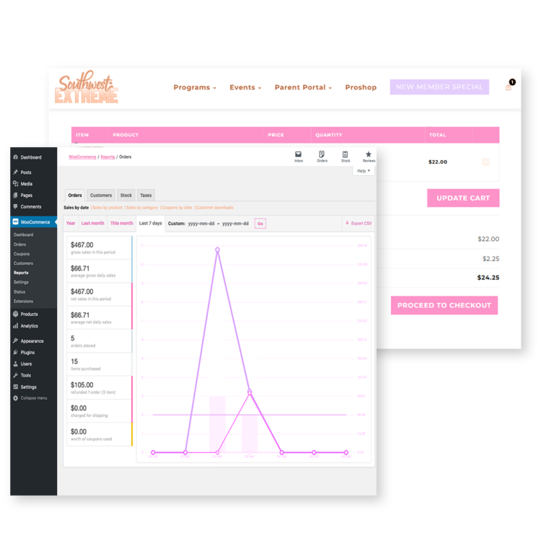Collapse the admin sidebar menu
The height and width of the screenshot is (554, 554).
[x=33, y=398]
